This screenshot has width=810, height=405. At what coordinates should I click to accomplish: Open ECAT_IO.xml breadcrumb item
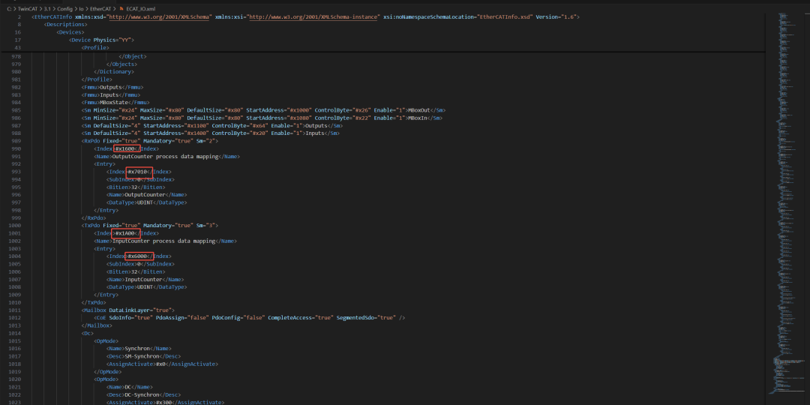point(140,8)
